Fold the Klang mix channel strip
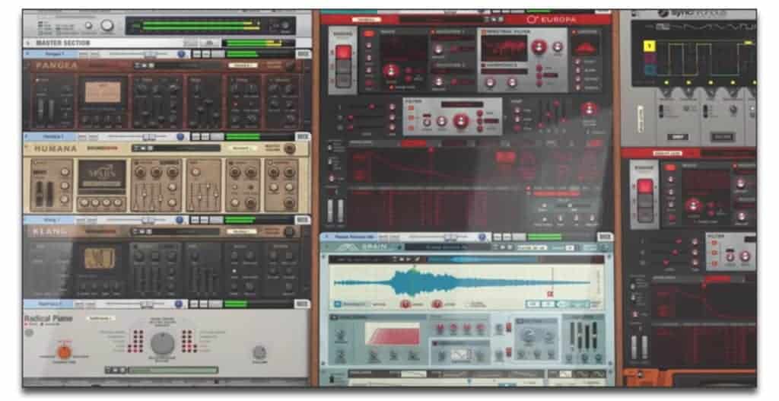The width and height of the screenshot is (779, 401). 27,220
